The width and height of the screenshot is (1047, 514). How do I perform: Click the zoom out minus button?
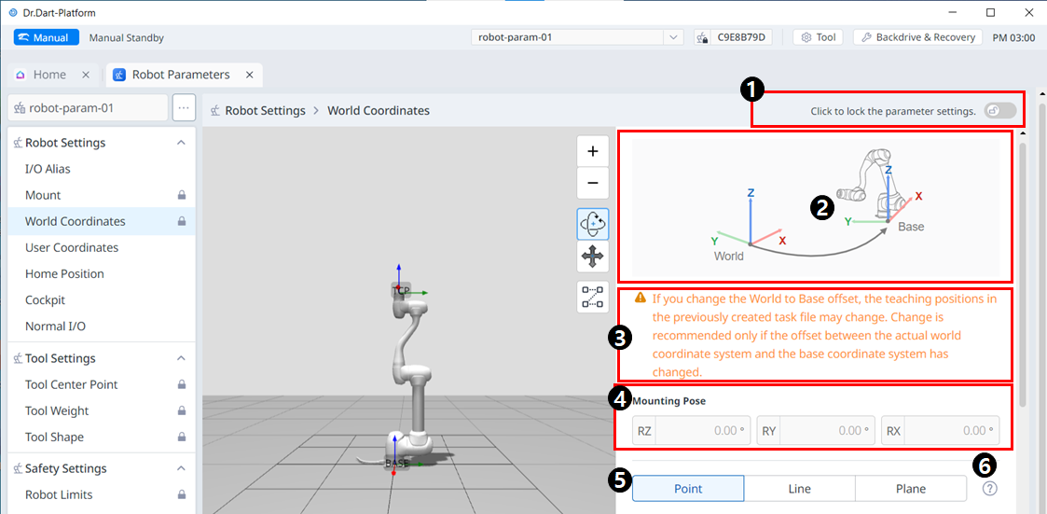592,183
